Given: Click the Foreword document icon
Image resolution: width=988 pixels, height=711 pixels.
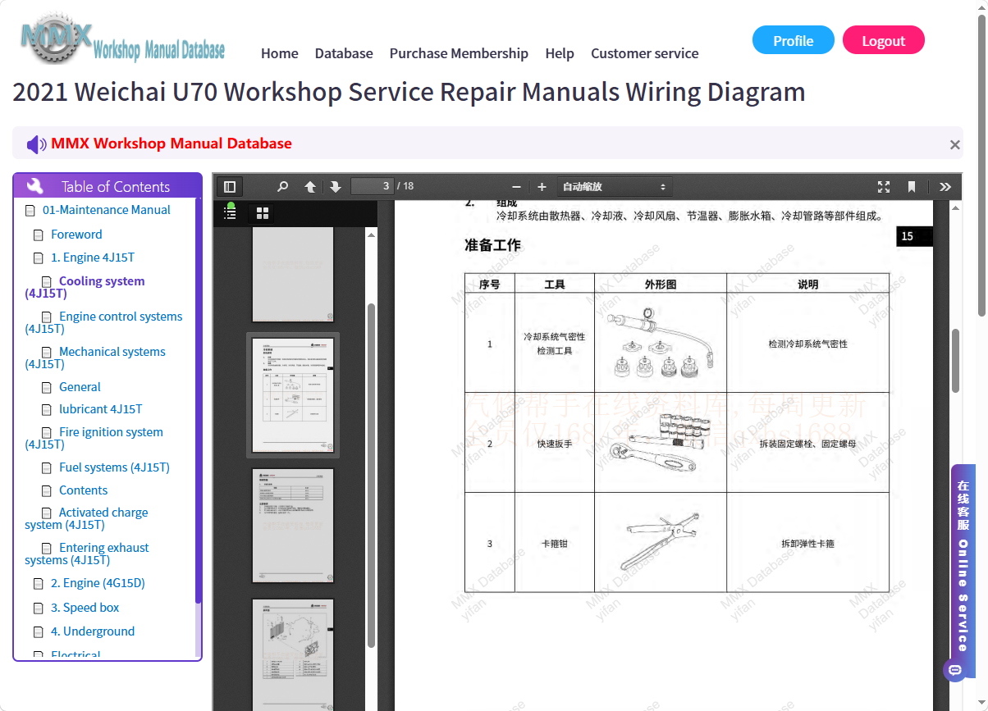Looking at the screenshot, I should (x=38, y=235).
